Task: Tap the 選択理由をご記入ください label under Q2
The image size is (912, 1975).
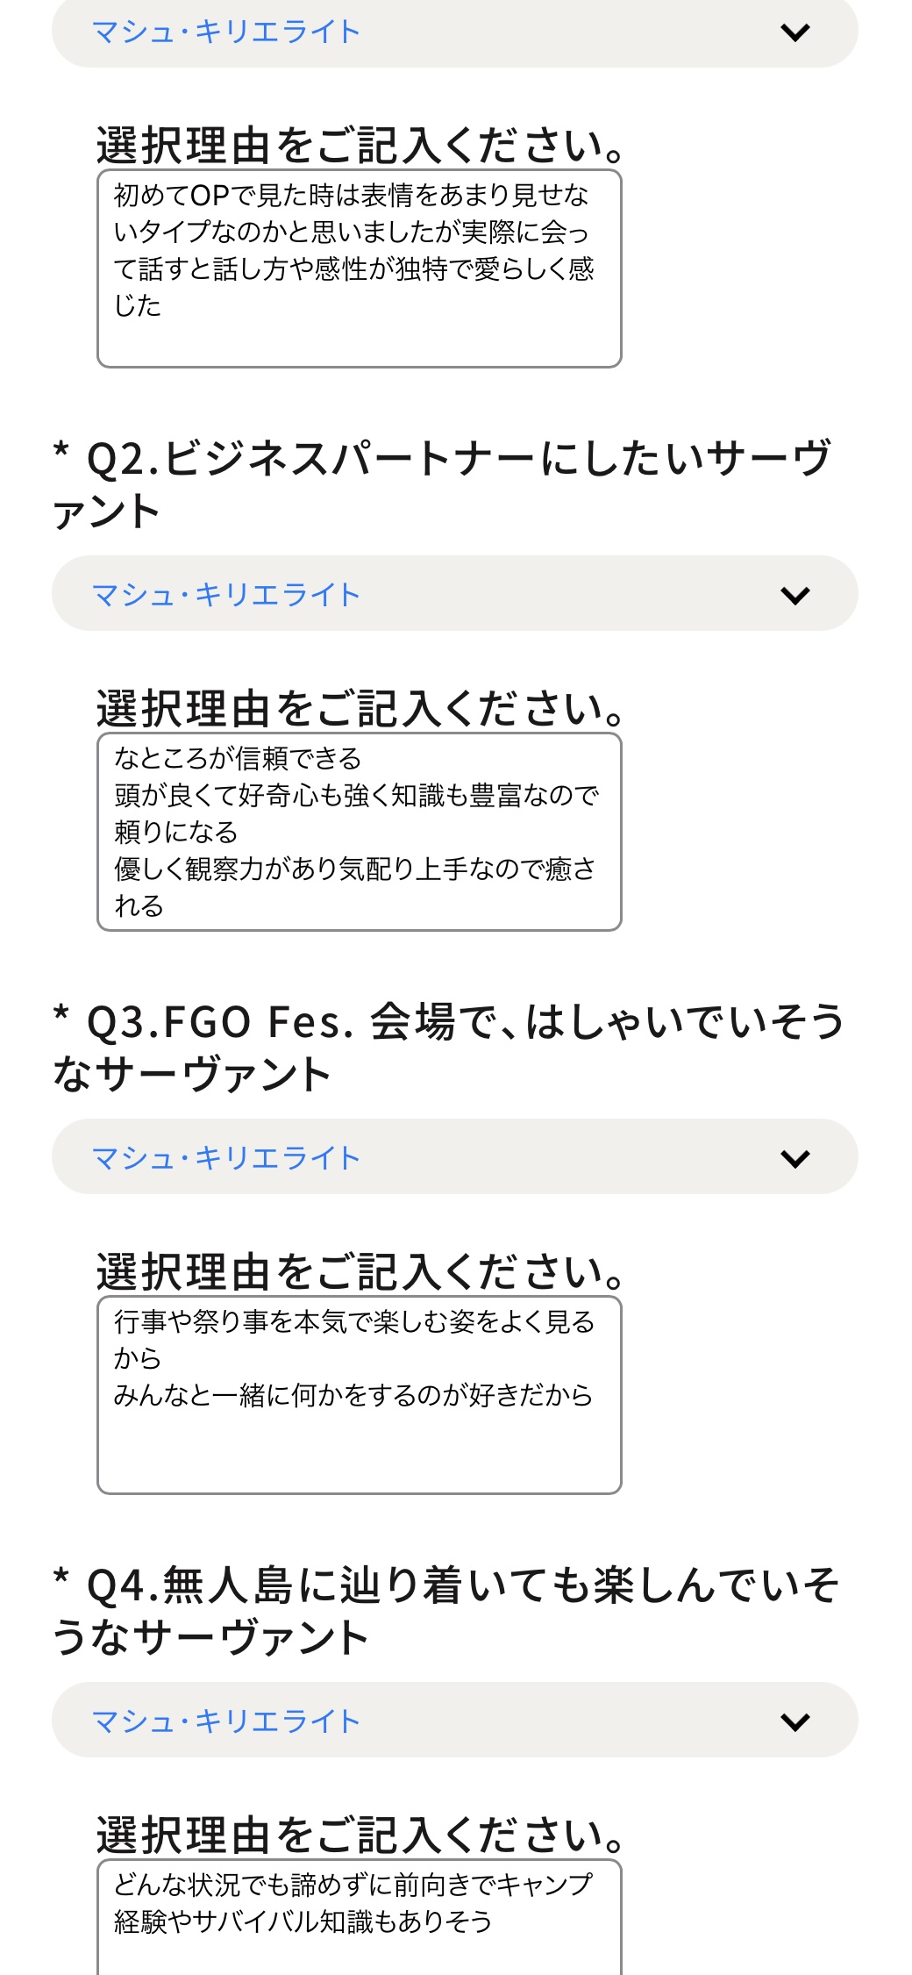Action: tap(360, 709)
